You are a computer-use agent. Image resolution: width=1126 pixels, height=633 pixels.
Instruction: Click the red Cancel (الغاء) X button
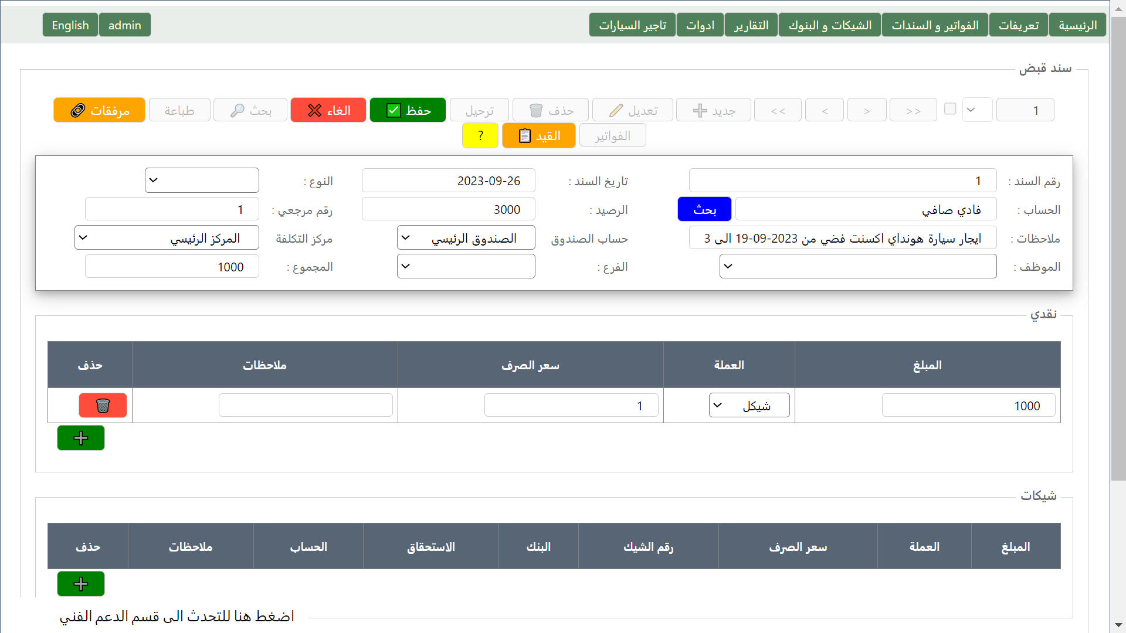(328, 110)
